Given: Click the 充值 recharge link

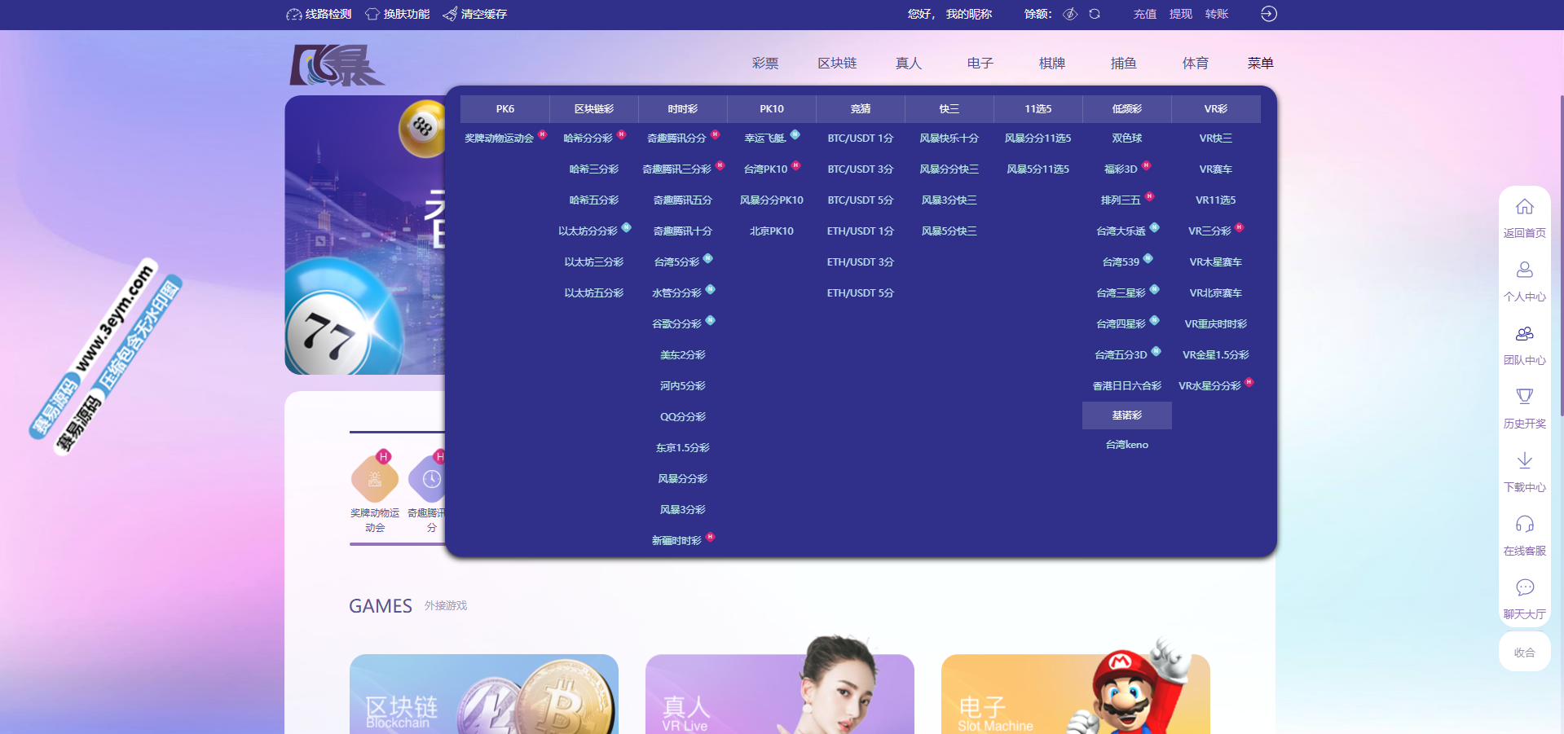Looking at the screenshot, I should (x=1144, y=14).
